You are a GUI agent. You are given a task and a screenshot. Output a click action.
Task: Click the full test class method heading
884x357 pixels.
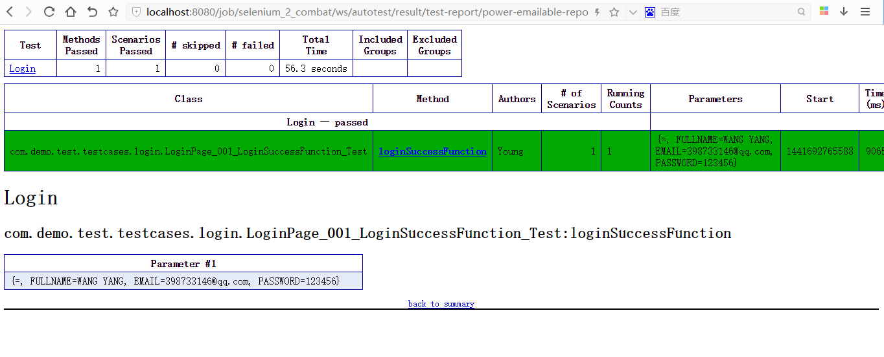(367, 233)
